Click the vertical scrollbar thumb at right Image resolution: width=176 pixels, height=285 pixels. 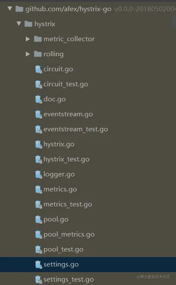[174, 22]
